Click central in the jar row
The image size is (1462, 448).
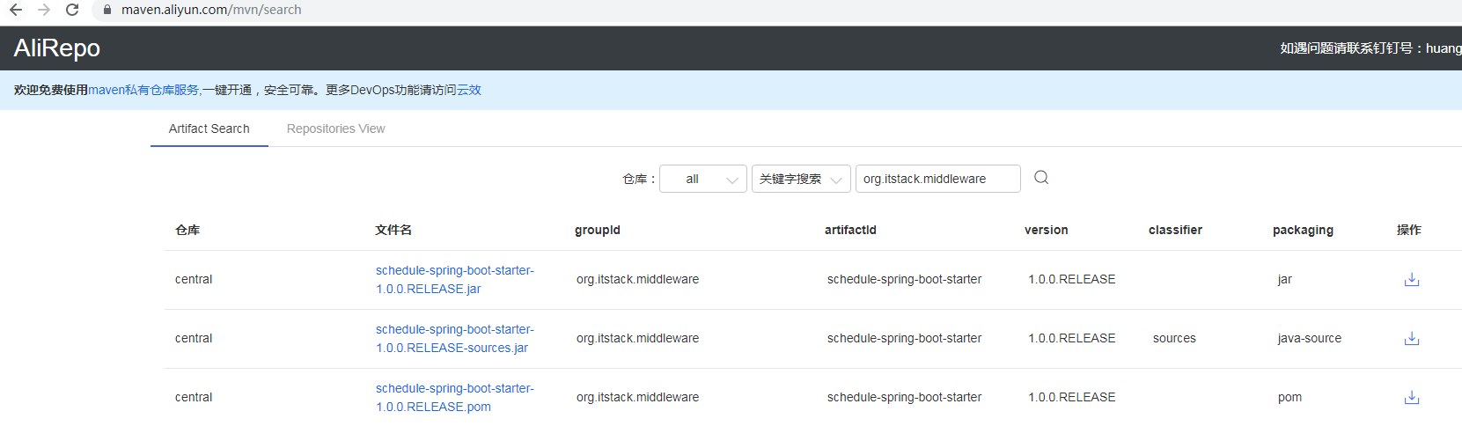click(x=194, y=279)
